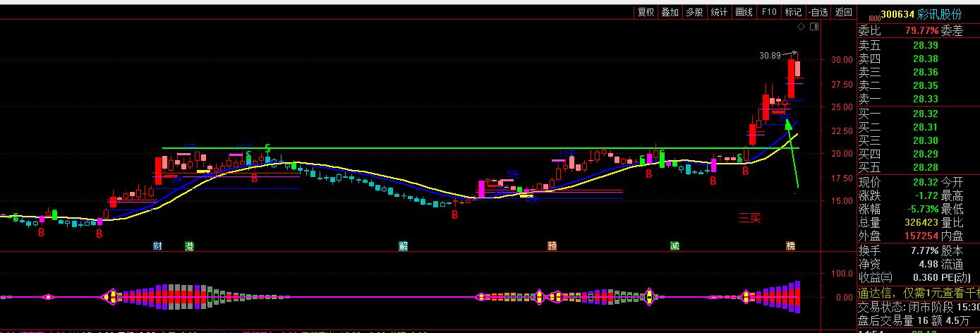Select the 多股 multi-stock view
Viewport: 980px width, 333px height.
tap(694, 12)
